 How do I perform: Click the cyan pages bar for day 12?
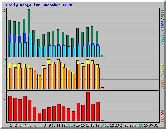pyautogui.click(x=64, y=52)
